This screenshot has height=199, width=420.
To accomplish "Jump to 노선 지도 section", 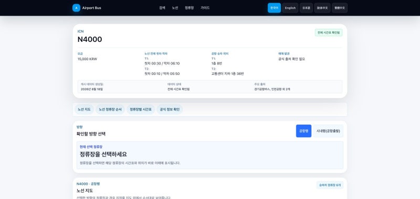I will (x=84, y=109).
